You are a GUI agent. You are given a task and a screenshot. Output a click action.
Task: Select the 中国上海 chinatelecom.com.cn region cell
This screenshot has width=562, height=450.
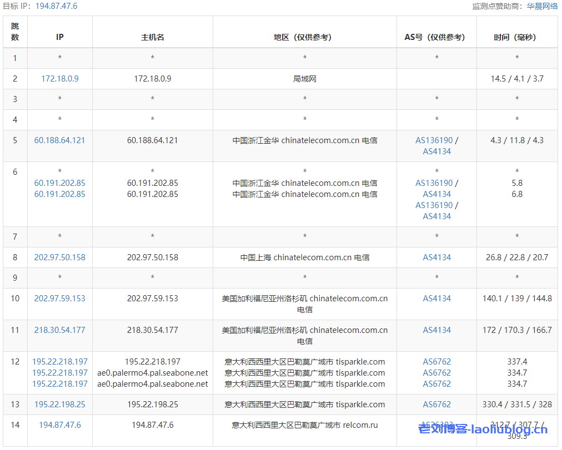point(305,257)
